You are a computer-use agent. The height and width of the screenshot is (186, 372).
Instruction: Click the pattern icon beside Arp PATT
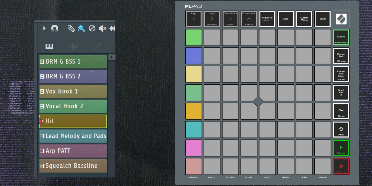click(42, 151)
